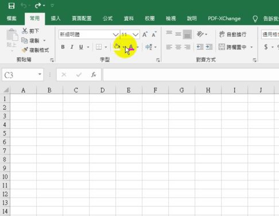Open the 說明 (Help) tab
This screenshot has width=279, height=216.
192,18
